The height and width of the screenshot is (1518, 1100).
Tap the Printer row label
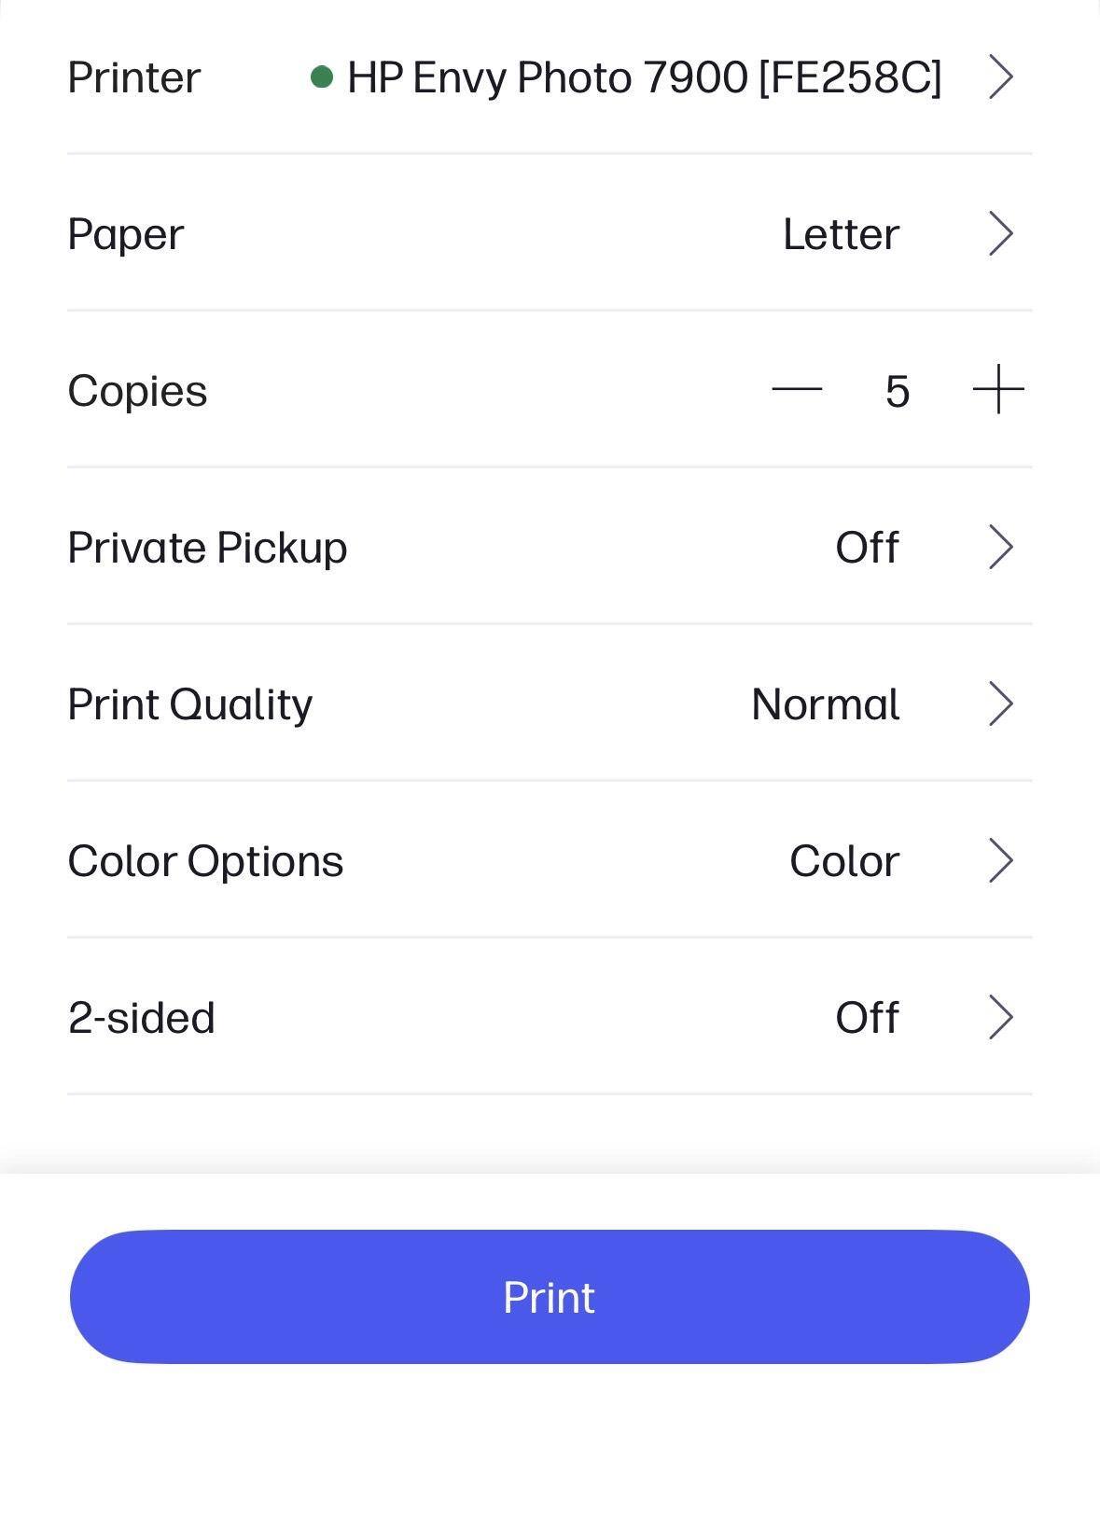pyautogui.click(x=134, y=77)
